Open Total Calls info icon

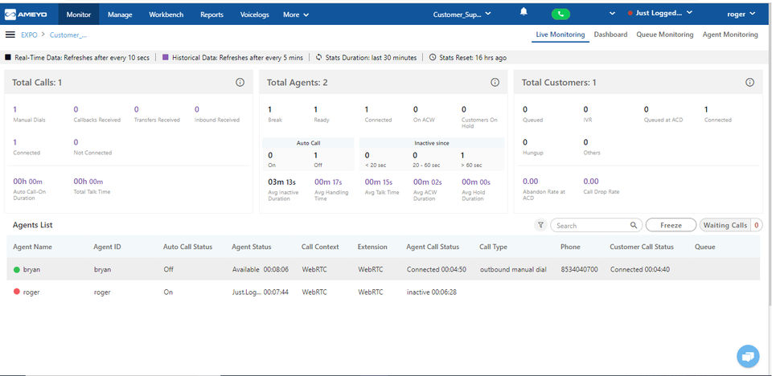pyautogui.click(x=240, y=83)
